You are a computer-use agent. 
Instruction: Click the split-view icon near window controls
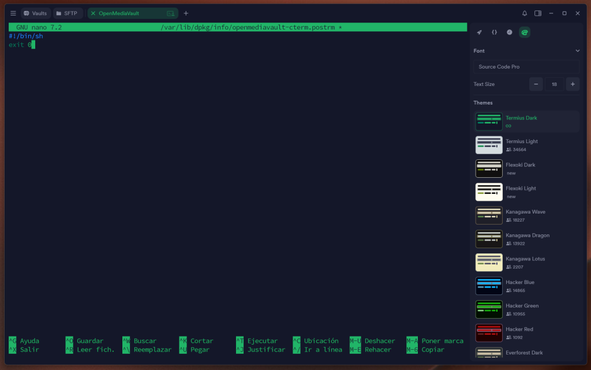[x=538, y=13]
